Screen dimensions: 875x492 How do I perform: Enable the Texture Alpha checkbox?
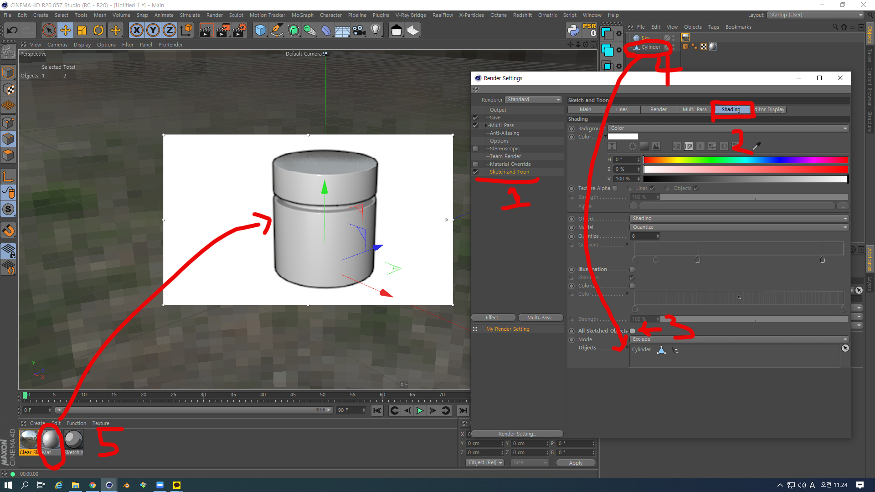pos(615,188)
